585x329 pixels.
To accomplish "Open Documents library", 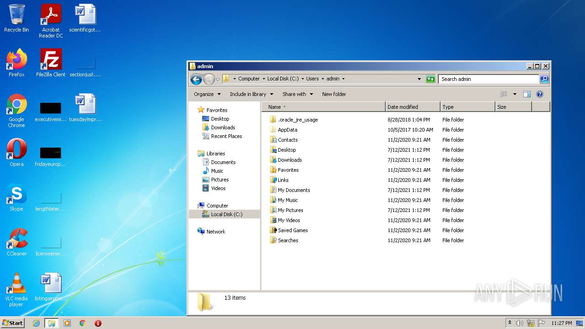I will [219, 162].
